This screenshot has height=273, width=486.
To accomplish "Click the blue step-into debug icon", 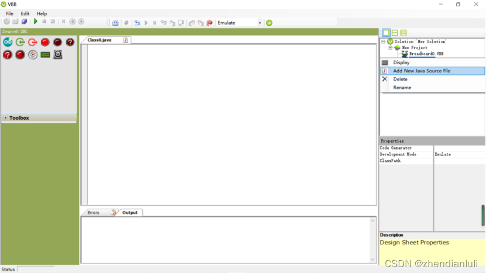I will pos(137,23).
